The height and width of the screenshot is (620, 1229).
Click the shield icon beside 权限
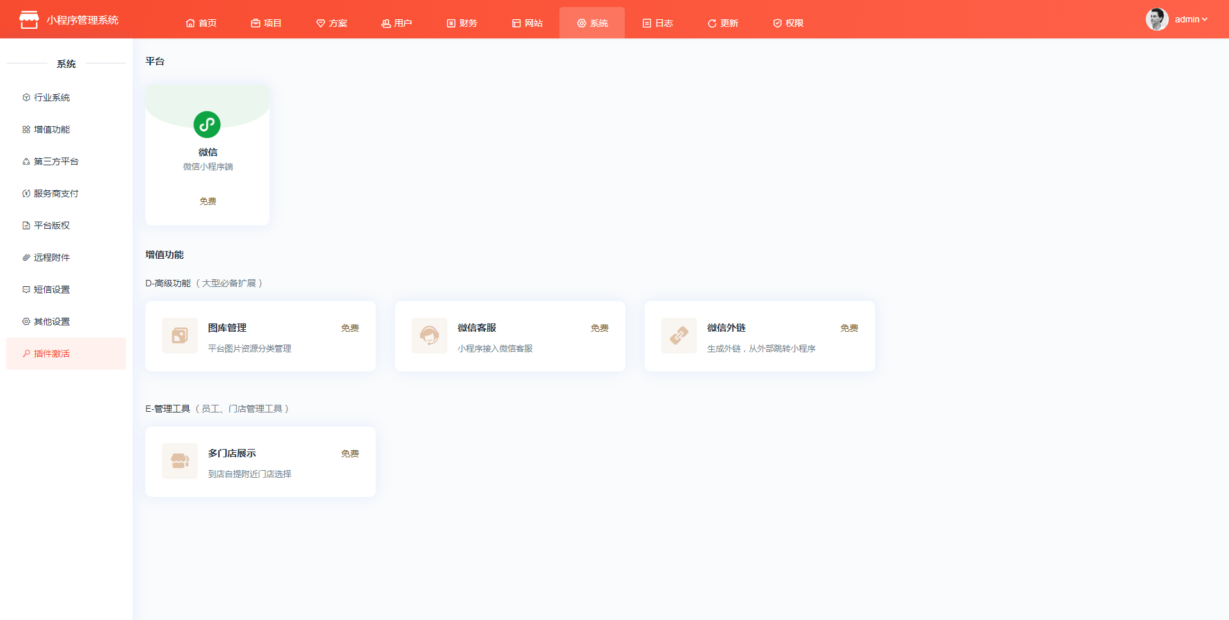click(778, 23)
